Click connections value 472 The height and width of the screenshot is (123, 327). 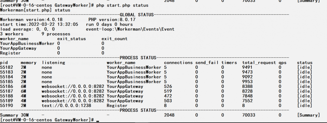[x=168, y=96]
